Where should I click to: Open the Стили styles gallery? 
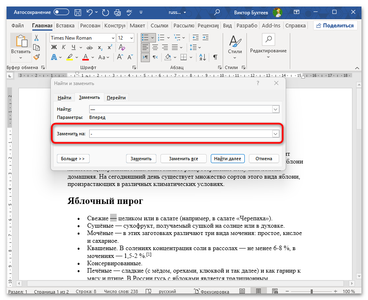coord(235,45)
